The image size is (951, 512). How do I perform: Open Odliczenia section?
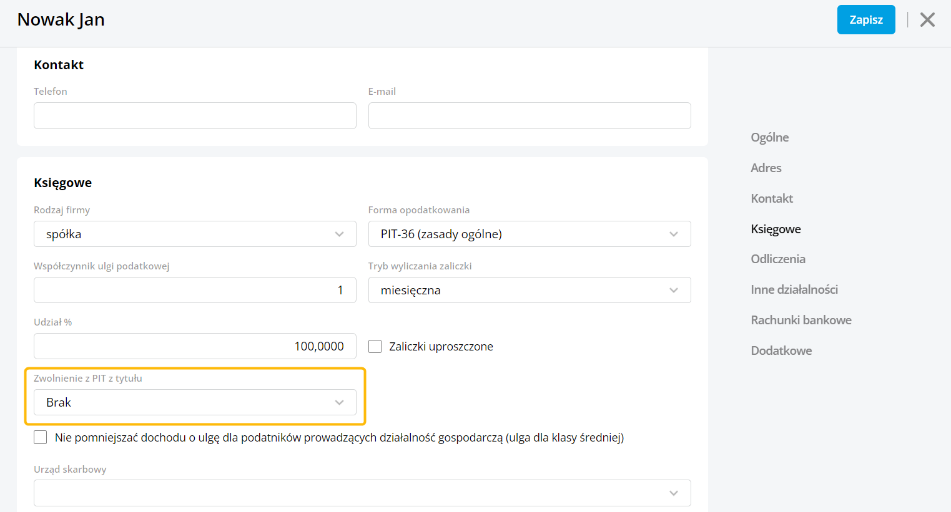point(778,259)
